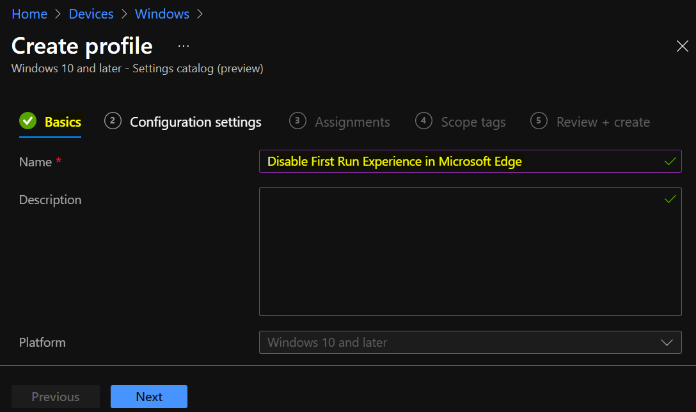Navigate to Home via breadcrumb
The width and height of the screenshot is (696, 412).
coord(29,13)
